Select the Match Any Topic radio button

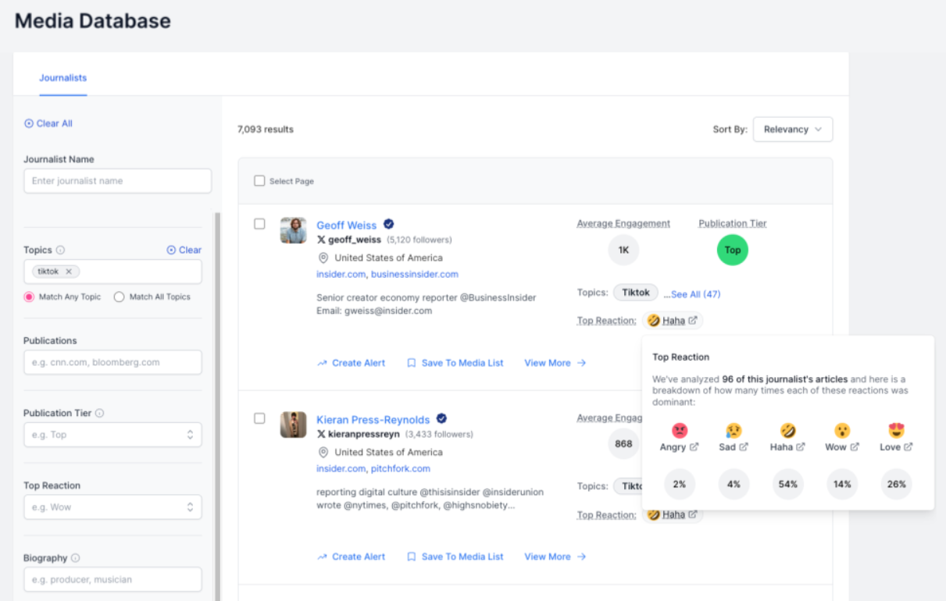pos(29,297)
